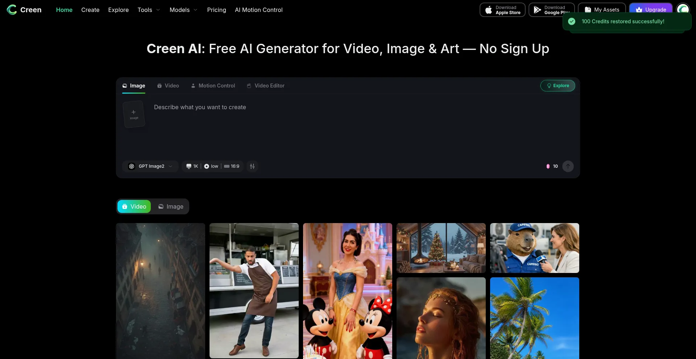
Task: Open AI Motion Control from the navbar
Action: click(259, 10)
